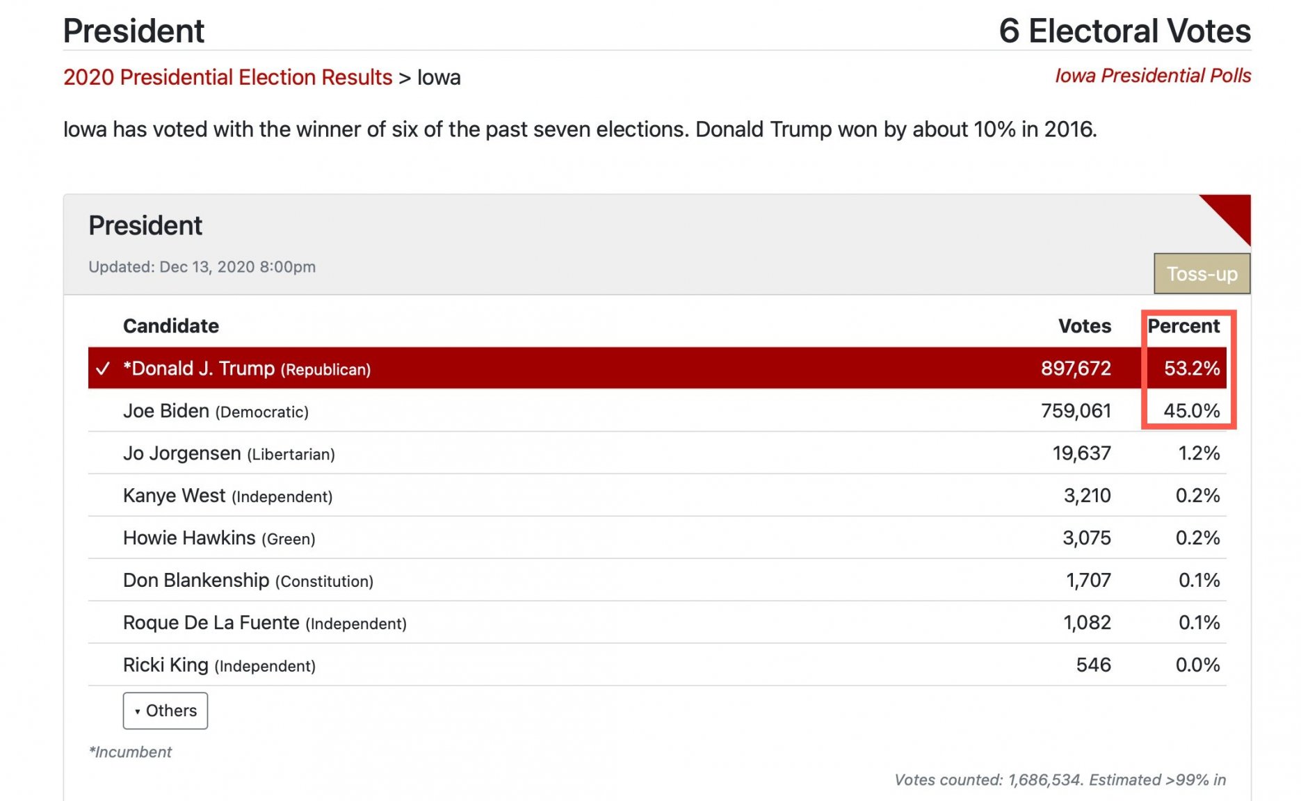Viewport: 1301px width, 801px height.
Task: Click the President section heading in panel
Action: (x=145, y=226)
